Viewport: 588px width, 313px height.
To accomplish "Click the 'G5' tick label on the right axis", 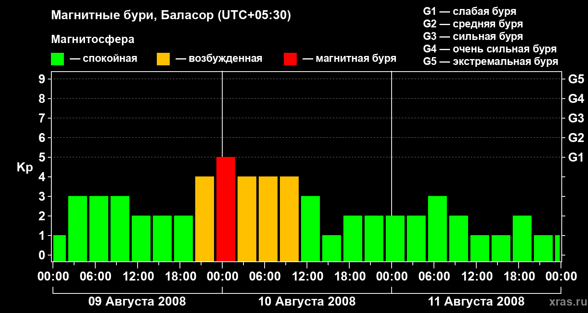I will [576, 79].
